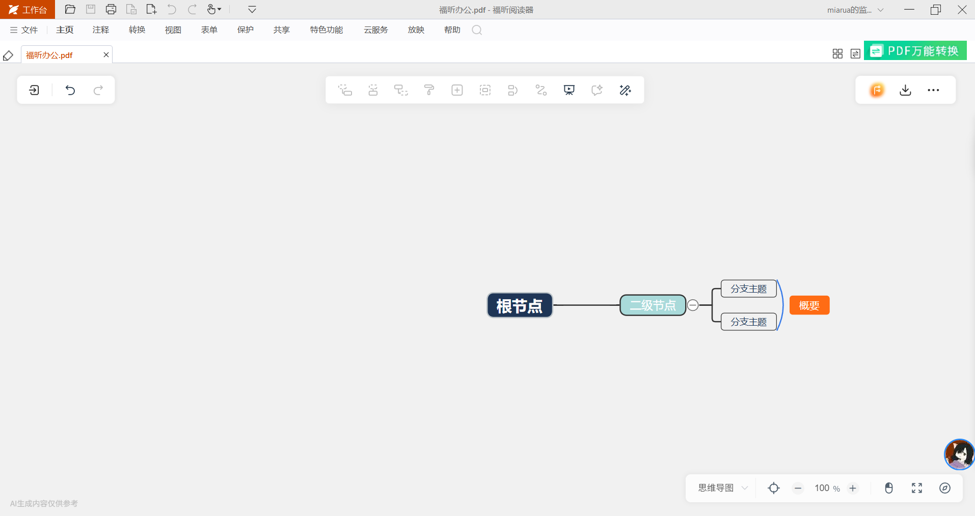Open the AI chat sparkle icon
The height and width of the screenshot is (516, 975).
tap(597, 90)
